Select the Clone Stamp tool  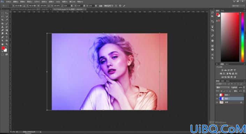pyautogui.click(x=2, y=27)
